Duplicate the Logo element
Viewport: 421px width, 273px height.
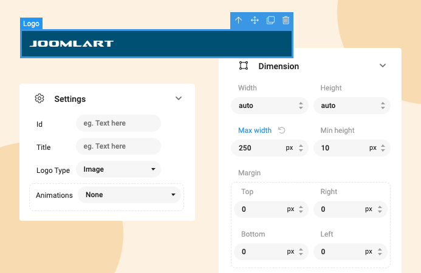tap(270, 21)
